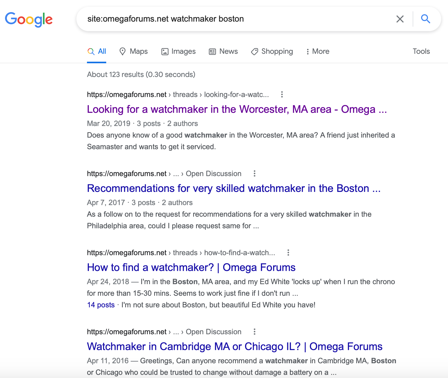Open the Tools filter options
This screenshot has height=378, width=448.
click(x=421, y=51)
